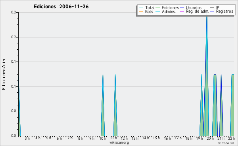Click the '19 h' x-axis label

(x=200, y=138)
